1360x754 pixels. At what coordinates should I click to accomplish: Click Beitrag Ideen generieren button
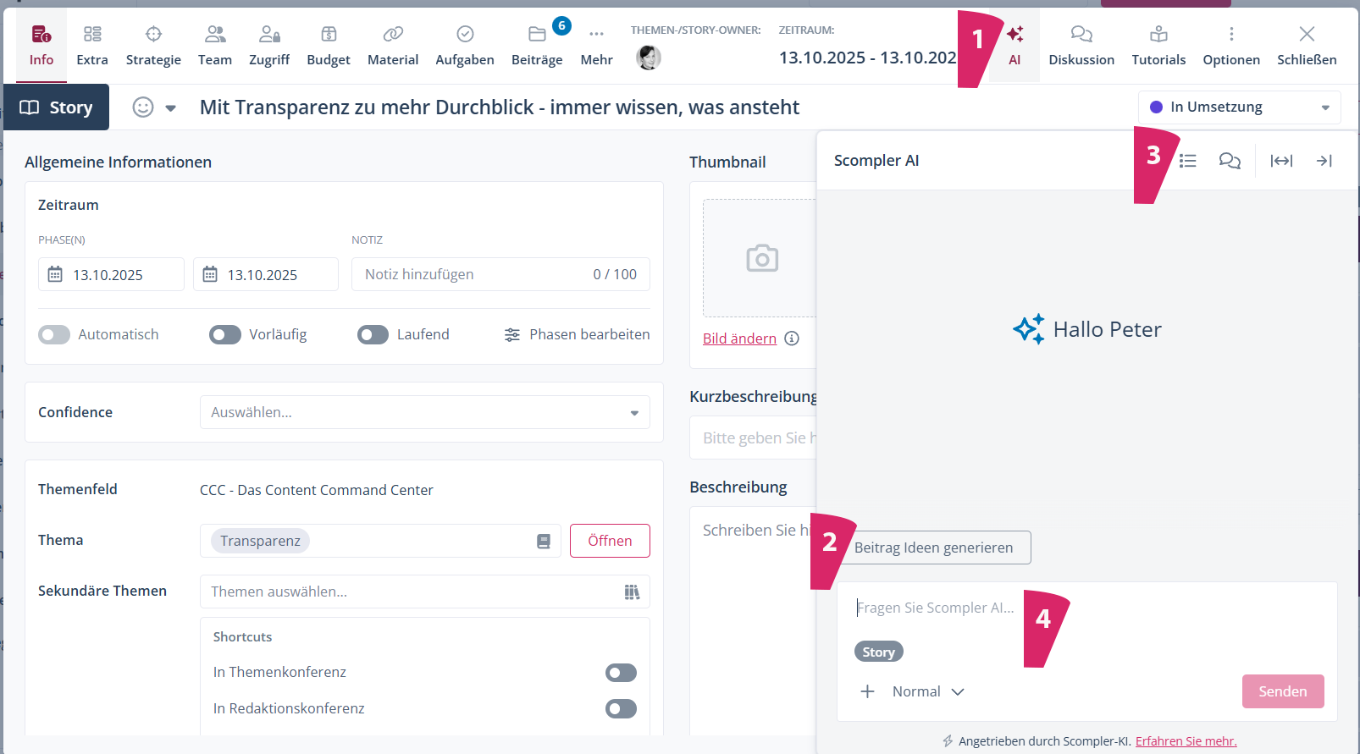933,548
